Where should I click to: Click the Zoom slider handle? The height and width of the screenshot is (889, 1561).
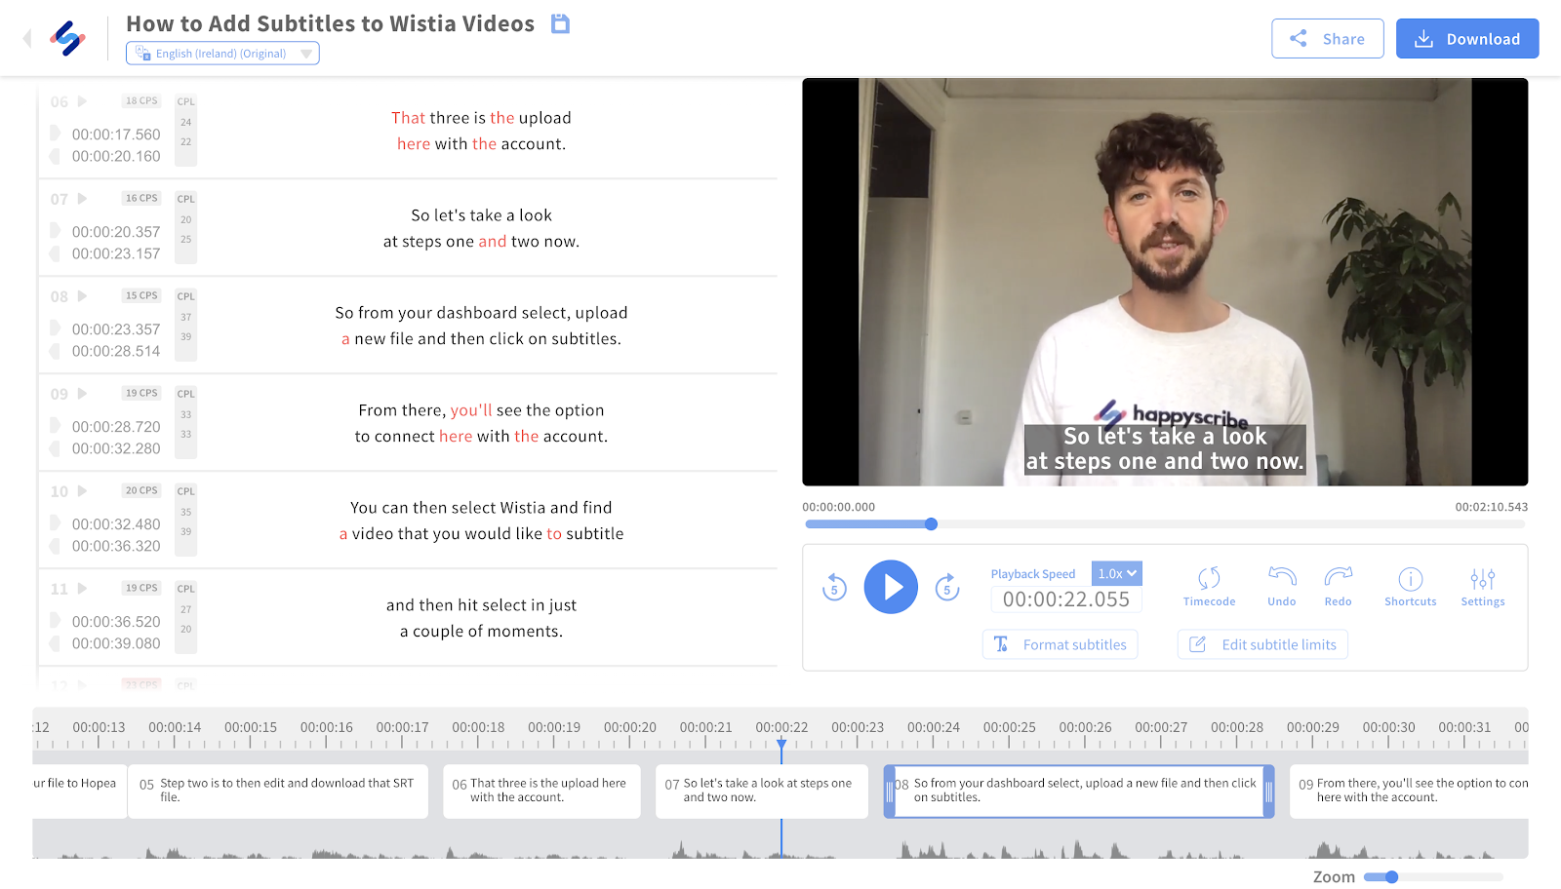point(1392,877)
